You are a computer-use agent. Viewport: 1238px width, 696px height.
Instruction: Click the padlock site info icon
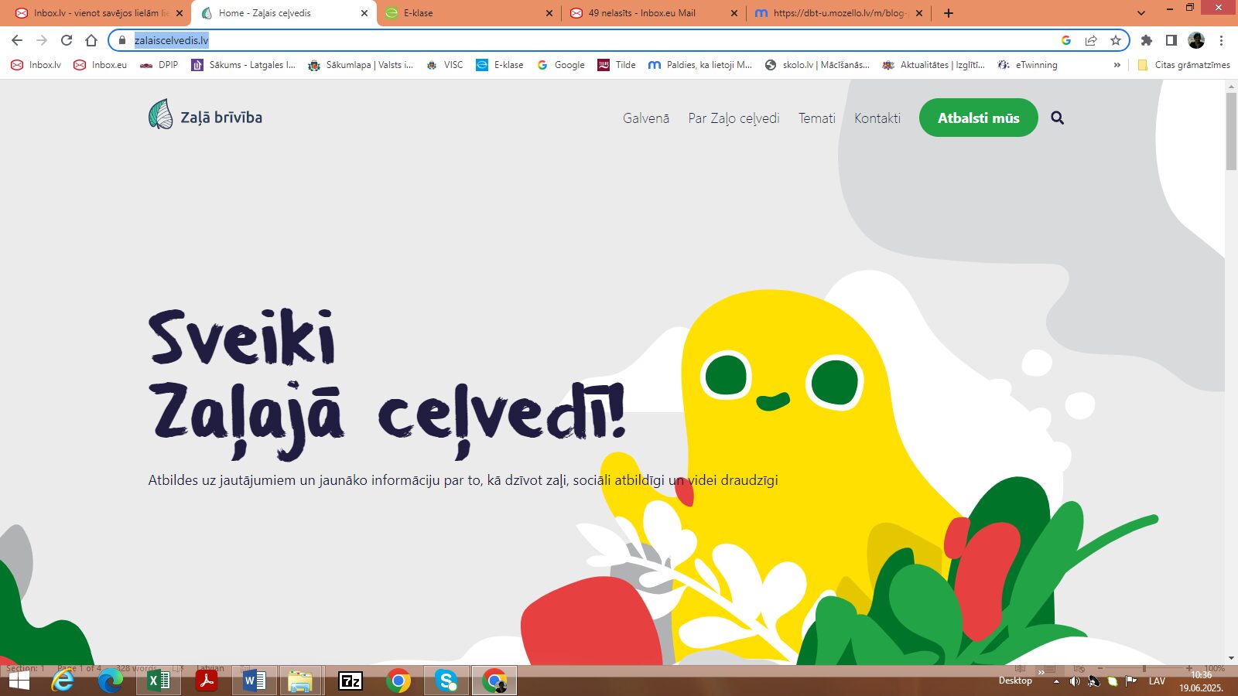[121, 40]
